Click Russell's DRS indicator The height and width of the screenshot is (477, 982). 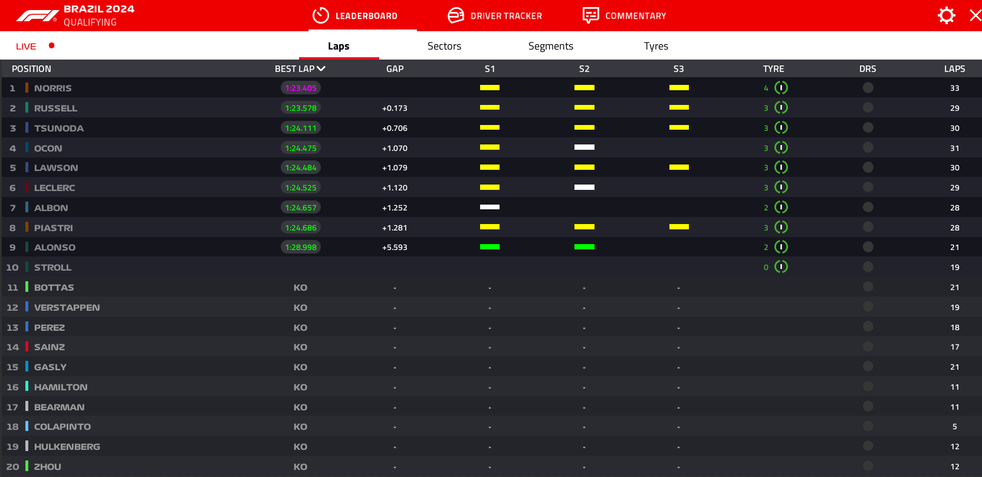click(x=868, y=108)
